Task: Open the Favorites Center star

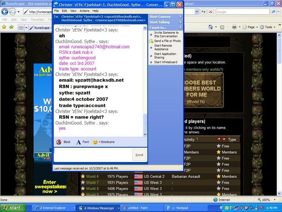Action: [4, 27]
